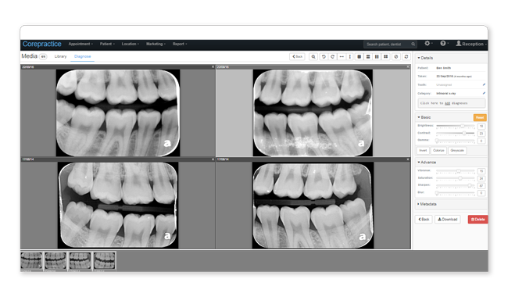
Task: Select the Diagnose tab
Action: click(x=82, y=56)
